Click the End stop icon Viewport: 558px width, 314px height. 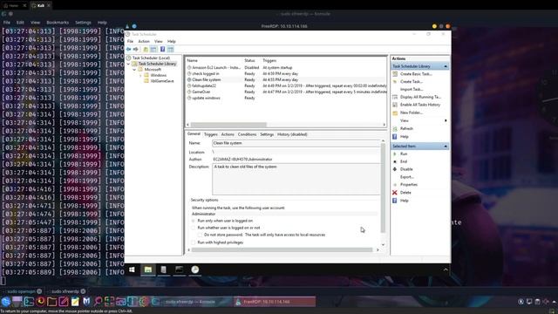click(395, 161)
